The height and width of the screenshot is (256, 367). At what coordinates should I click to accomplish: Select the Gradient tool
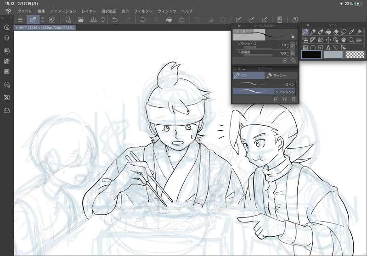tap(305, 48)
